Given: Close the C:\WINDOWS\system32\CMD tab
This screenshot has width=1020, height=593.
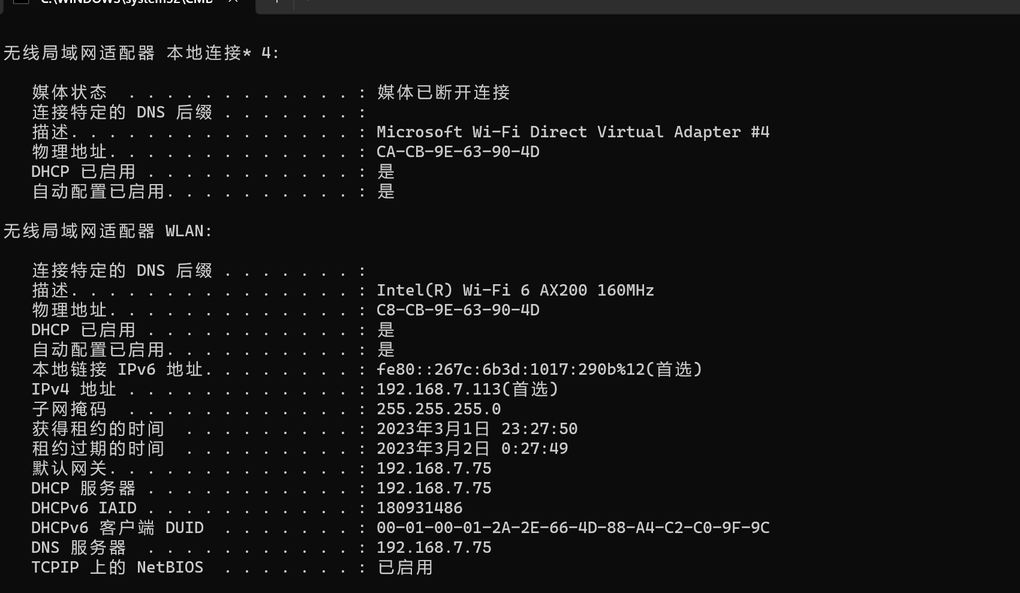Looking at the screenshot, I should click(233, 2).
